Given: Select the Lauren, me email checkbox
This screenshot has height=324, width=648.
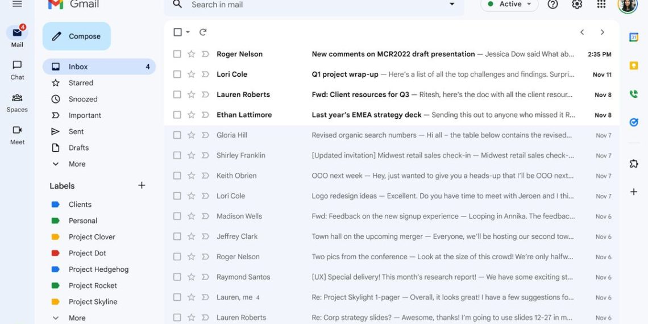Looking at the screenshot, I should [177, 297].
